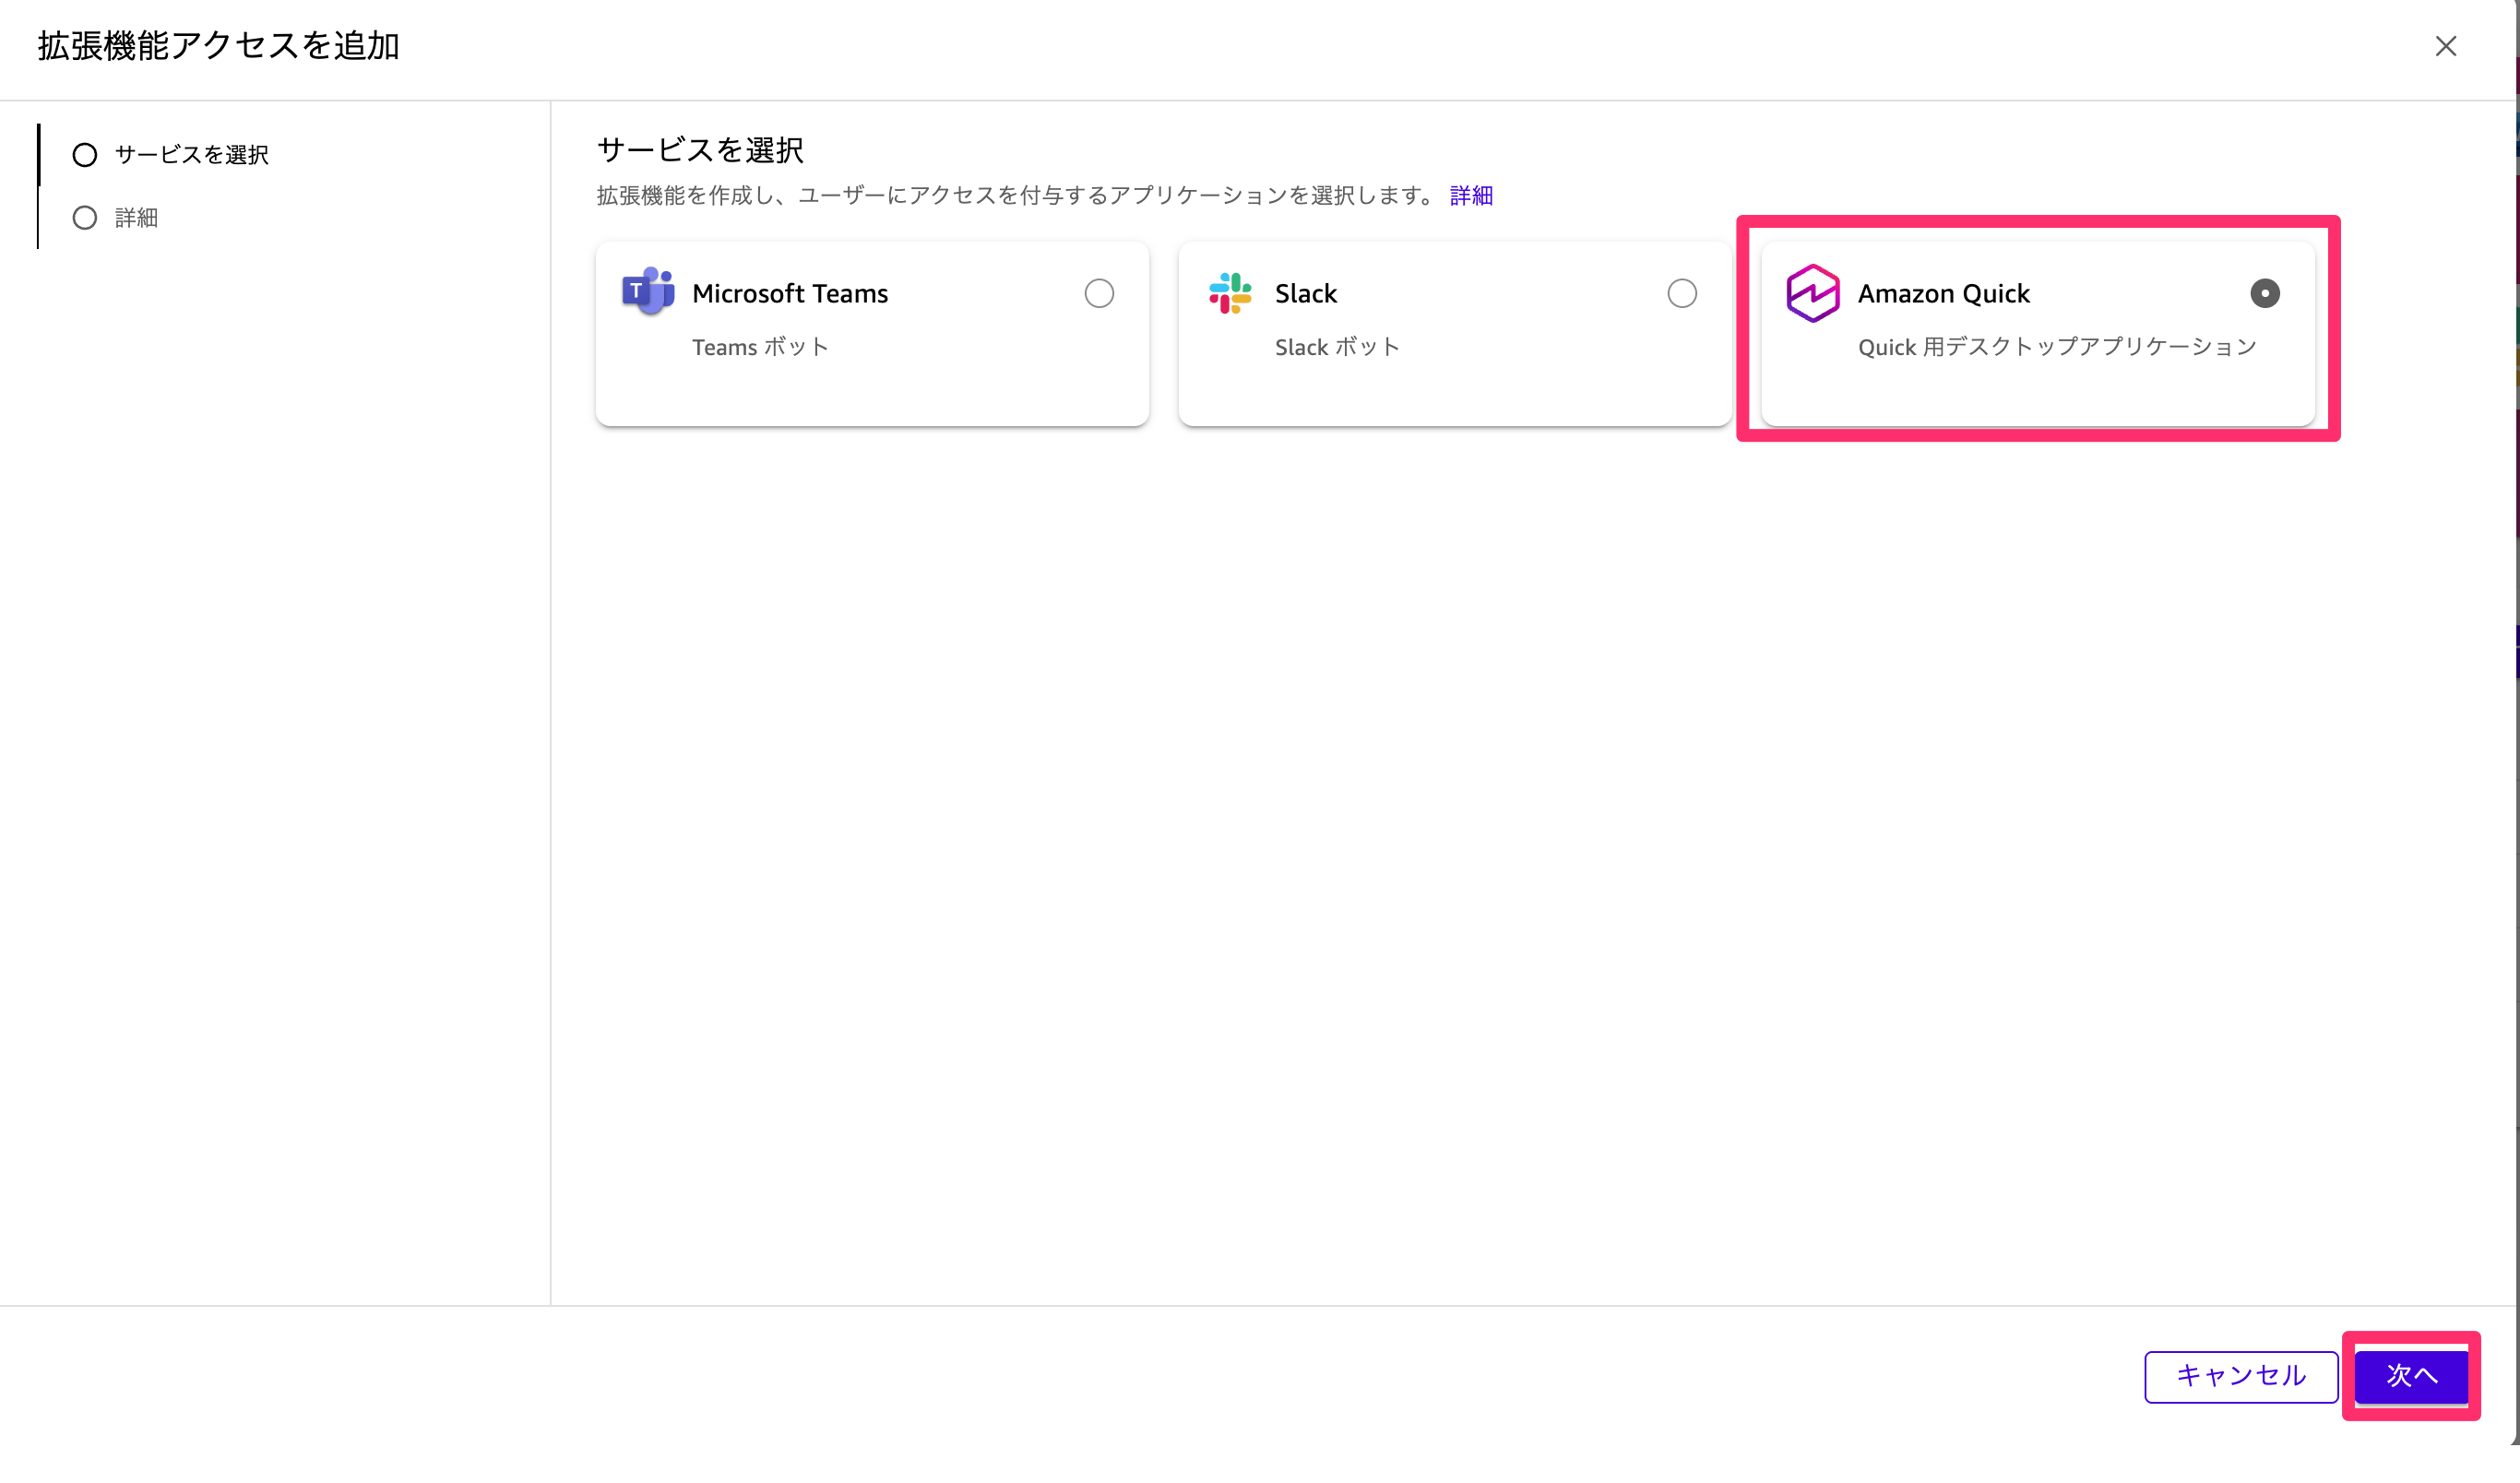The height and width of the screenshot is (1483, 2520).
Task: Click the サービスを選択 section heading
Action: (700, 150)
